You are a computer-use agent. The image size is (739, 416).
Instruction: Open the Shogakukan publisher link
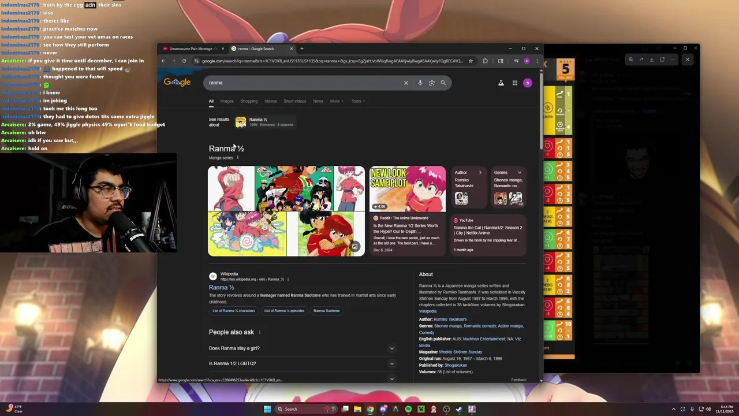click(456, 365)
